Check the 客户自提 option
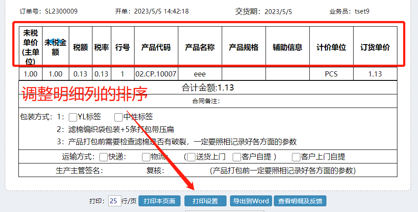Viewport: 418px width, 212px height. click(x=237, y=157)
